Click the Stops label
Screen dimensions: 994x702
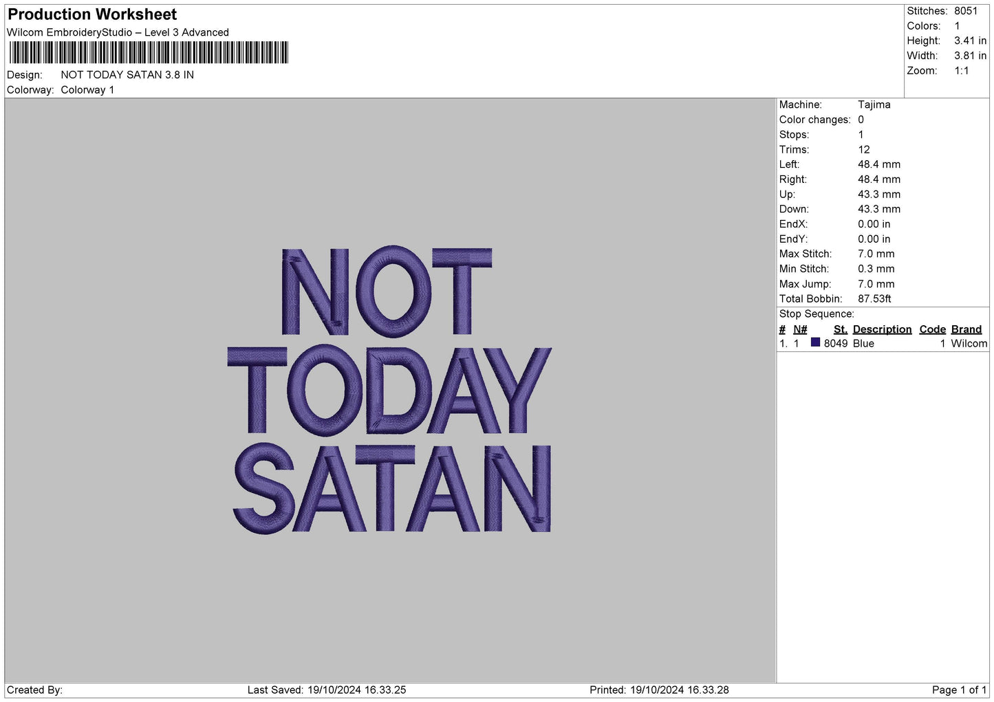click(794, 135)
